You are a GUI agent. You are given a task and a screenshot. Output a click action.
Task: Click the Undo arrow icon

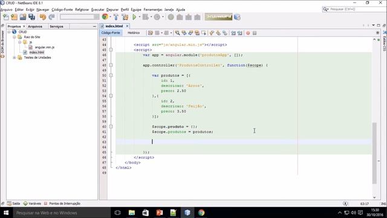tap(43, 17)
